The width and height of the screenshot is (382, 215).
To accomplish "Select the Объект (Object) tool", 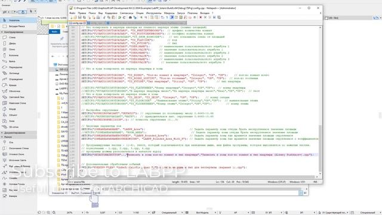I will coord(19,115).
